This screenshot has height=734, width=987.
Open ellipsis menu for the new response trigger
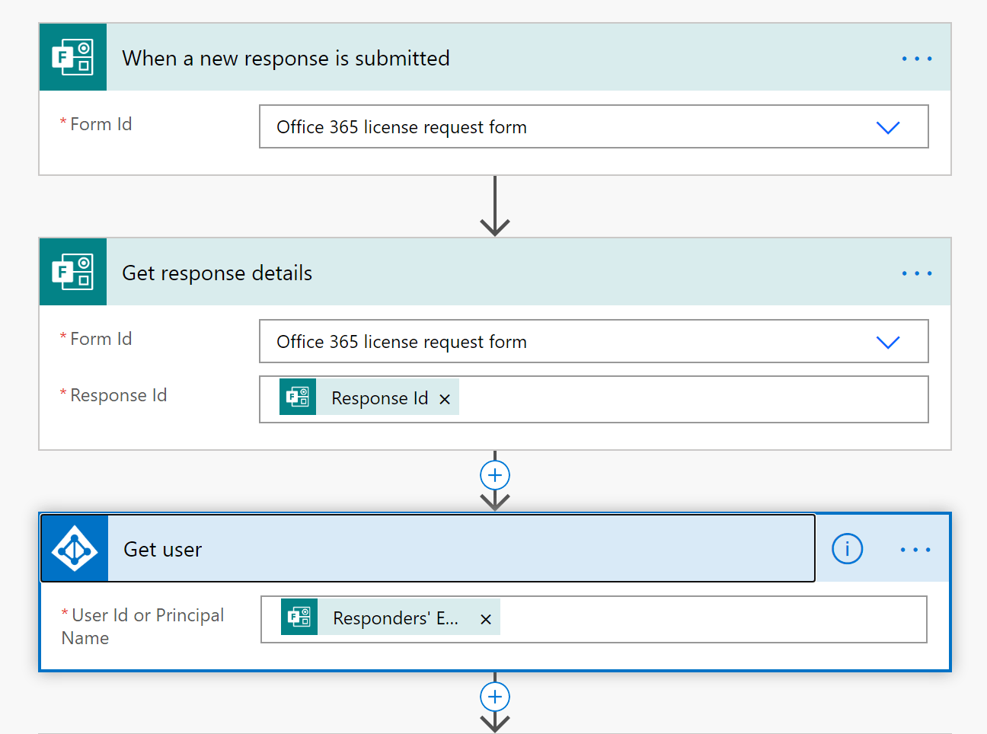click(x=916, y=59)
